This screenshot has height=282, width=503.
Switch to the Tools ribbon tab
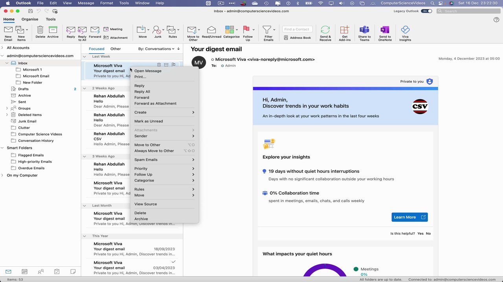pyautogui.click(x=51, y=19)
